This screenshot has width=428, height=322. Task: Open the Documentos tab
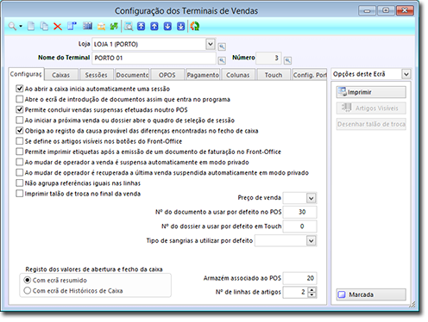click(132, 75)
